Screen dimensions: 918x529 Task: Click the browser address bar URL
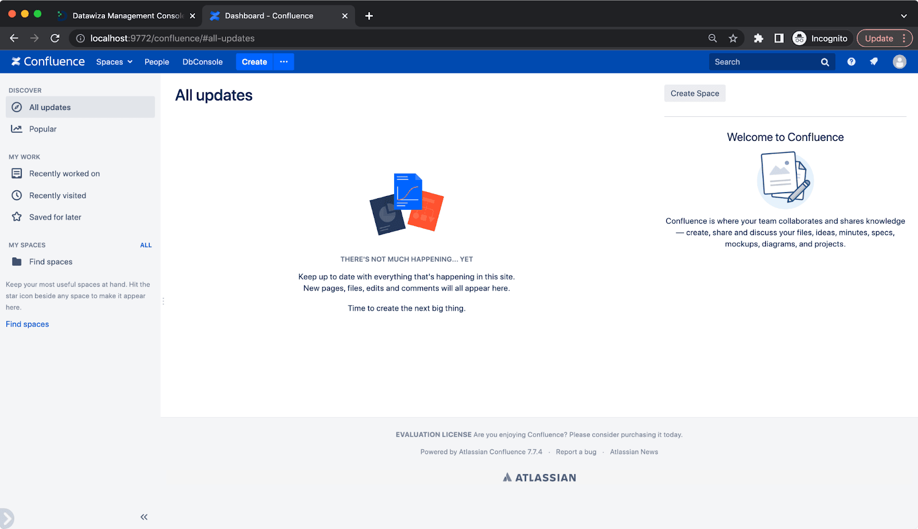click(x=172, y=38)
